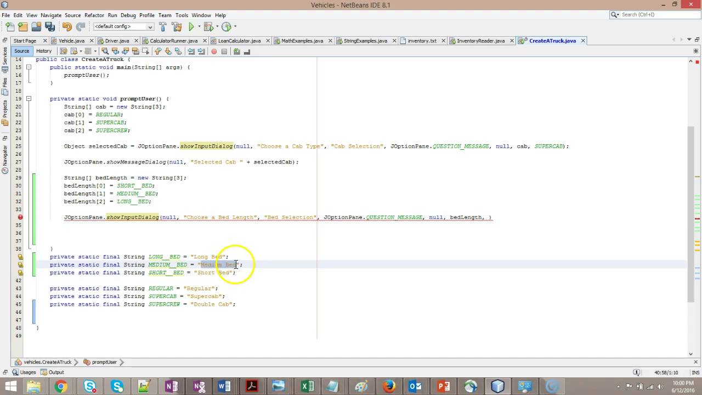Switch editor to History view

[44, 51]
